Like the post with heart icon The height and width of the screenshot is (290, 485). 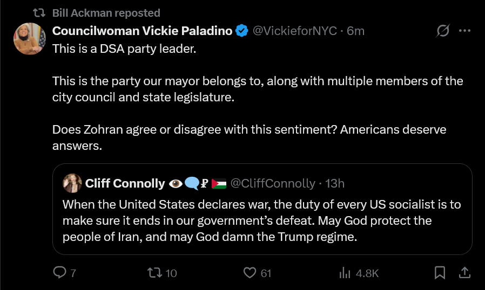(x=250, y=273)
